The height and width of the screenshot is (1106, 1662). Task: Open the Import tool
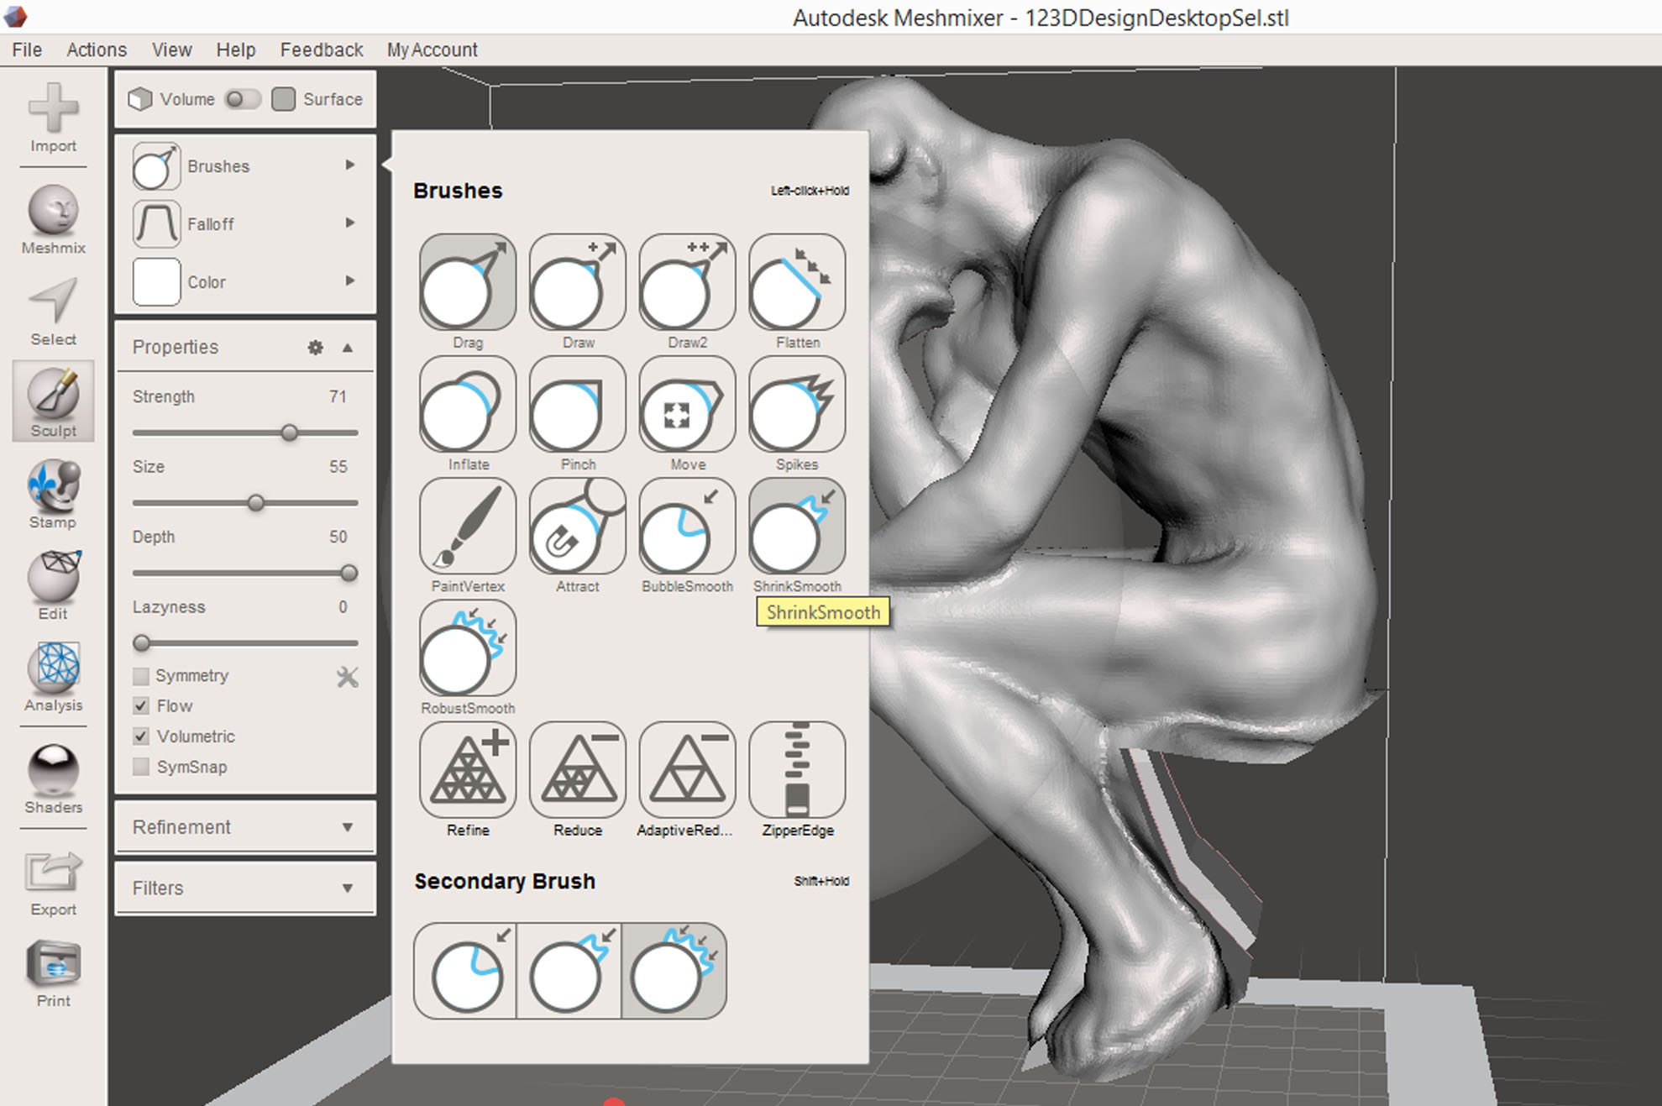(53, 118)
